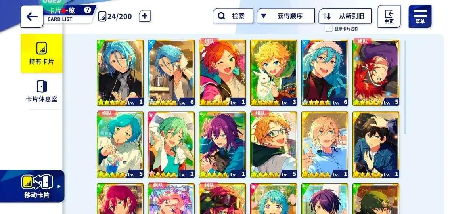The height and width of the screenshot is (214, 452).
Task: Toggle sort direction 从新到旧
Action: 345,16
